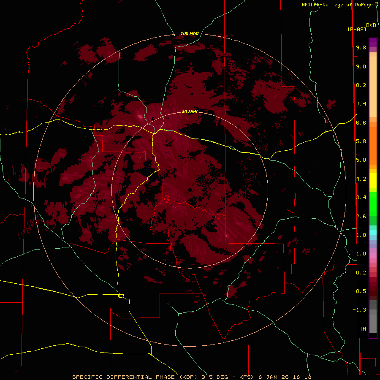Click the [PHAS] legend unit label

point(357,30)
